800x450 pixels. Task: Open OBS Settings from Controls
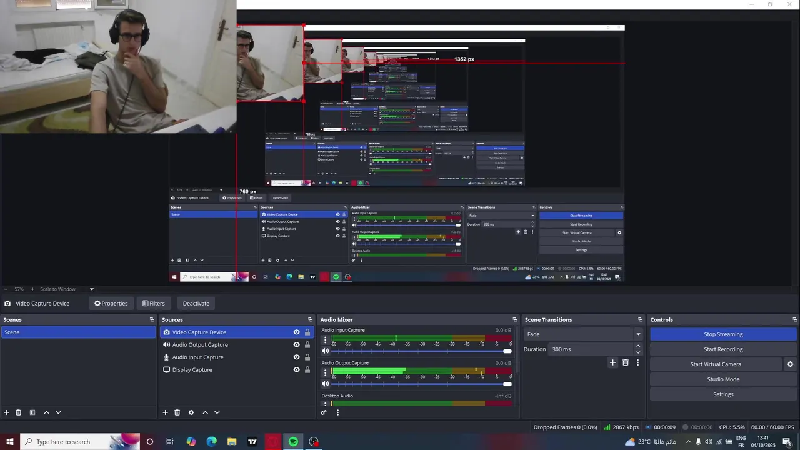[723, 394]
